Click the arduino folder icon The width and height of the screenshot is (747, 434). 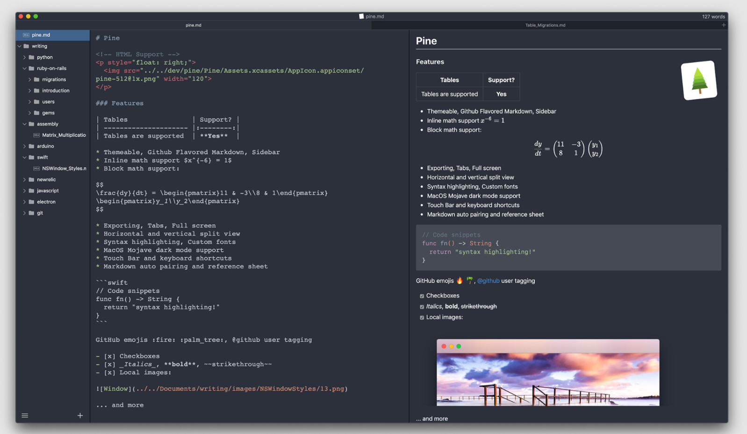[x=32, y=146]
